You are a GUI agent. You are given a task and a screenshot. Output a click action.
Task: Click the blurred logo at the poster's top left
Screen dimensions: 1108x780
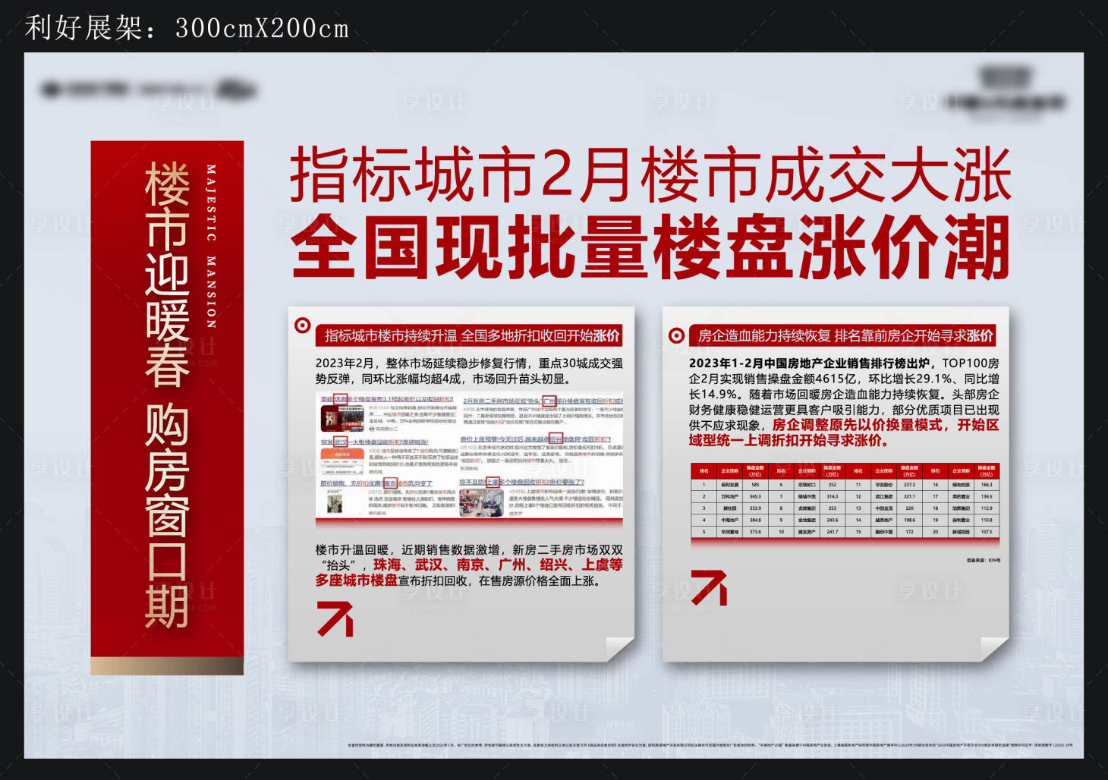[148, 90]
